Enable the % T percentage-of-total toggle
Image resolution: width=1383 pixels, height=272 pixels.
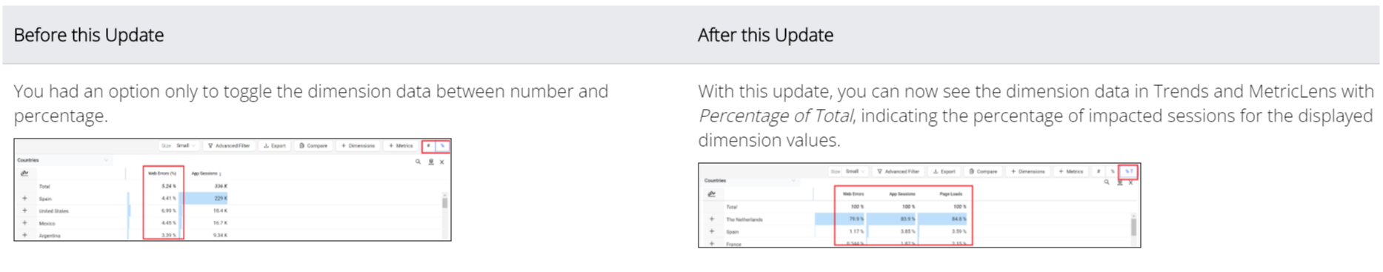pos(1128,171)
